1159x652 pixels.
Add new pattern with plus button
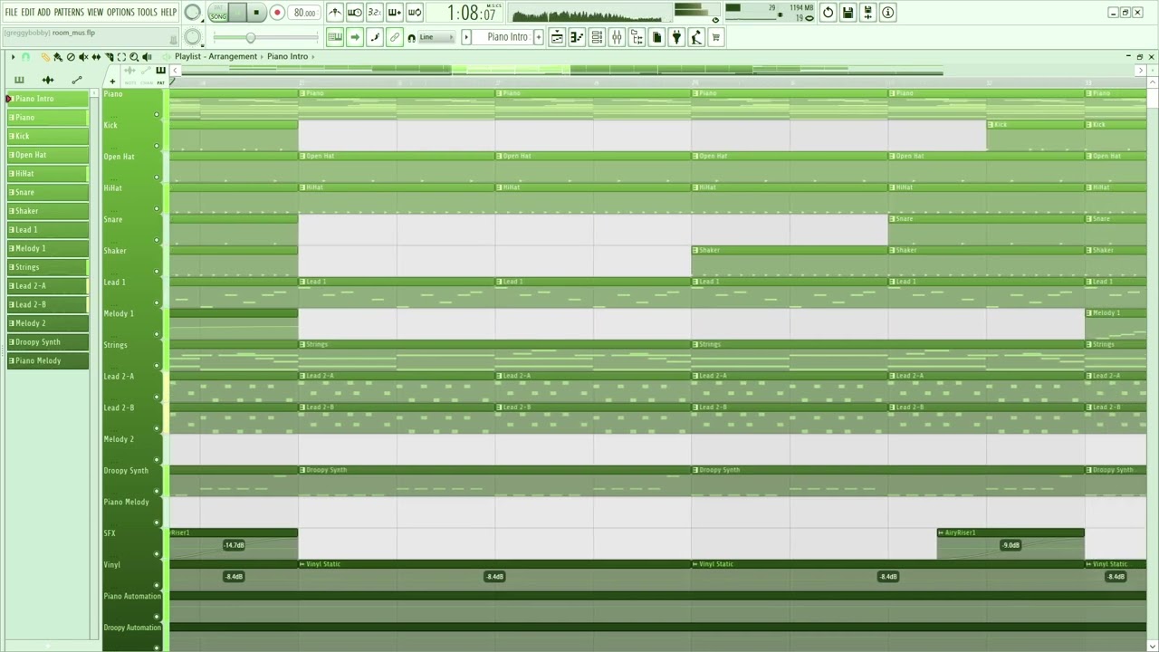tap(538, 37)
